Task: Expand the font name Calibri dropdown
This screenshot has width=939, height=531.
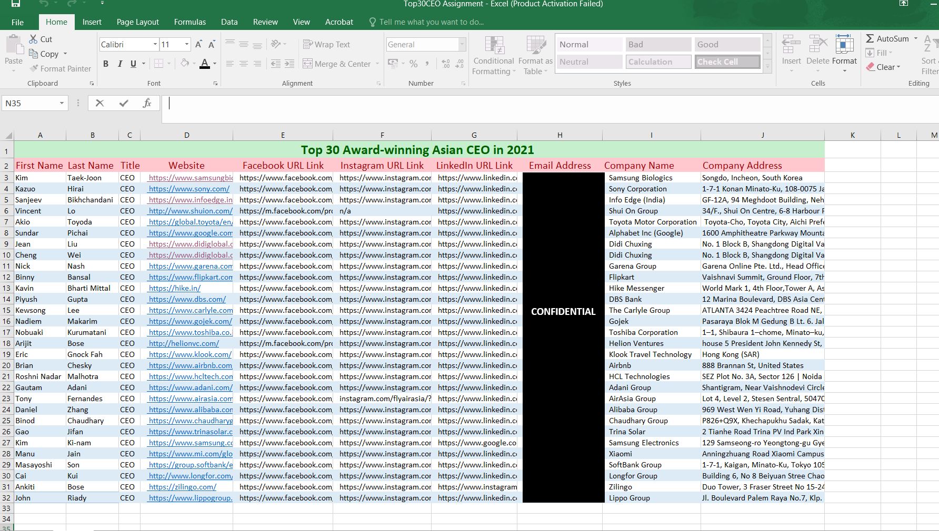Action: click(x=155, y=45)
